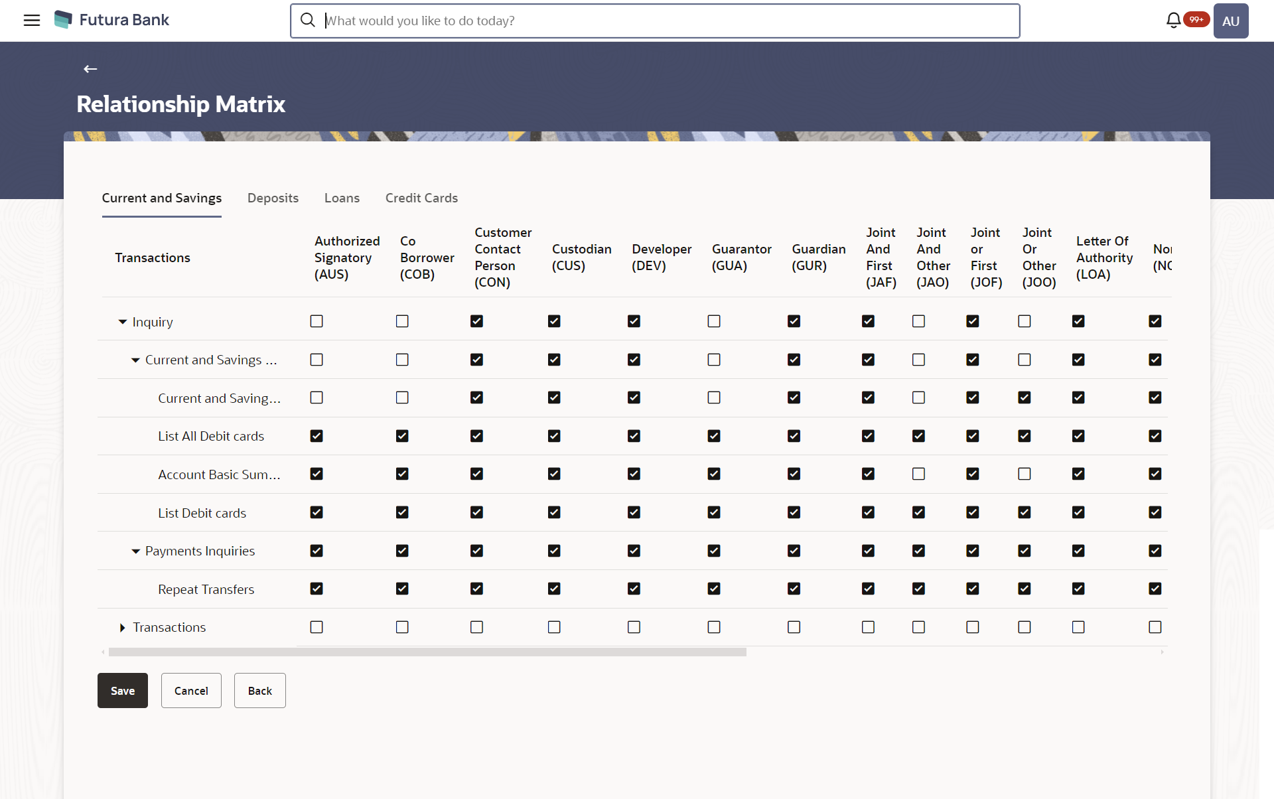Screen dimensions: 1274x799
Task: Uncheck List All Debit cards for Co Borrower
Action: 402,436
